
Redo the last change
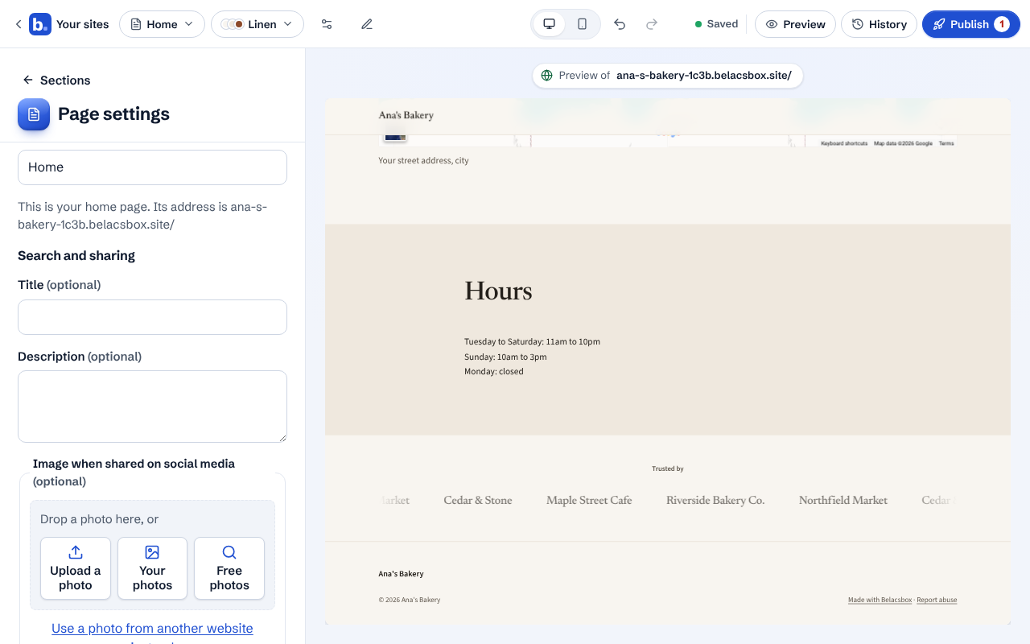(652, 24)
